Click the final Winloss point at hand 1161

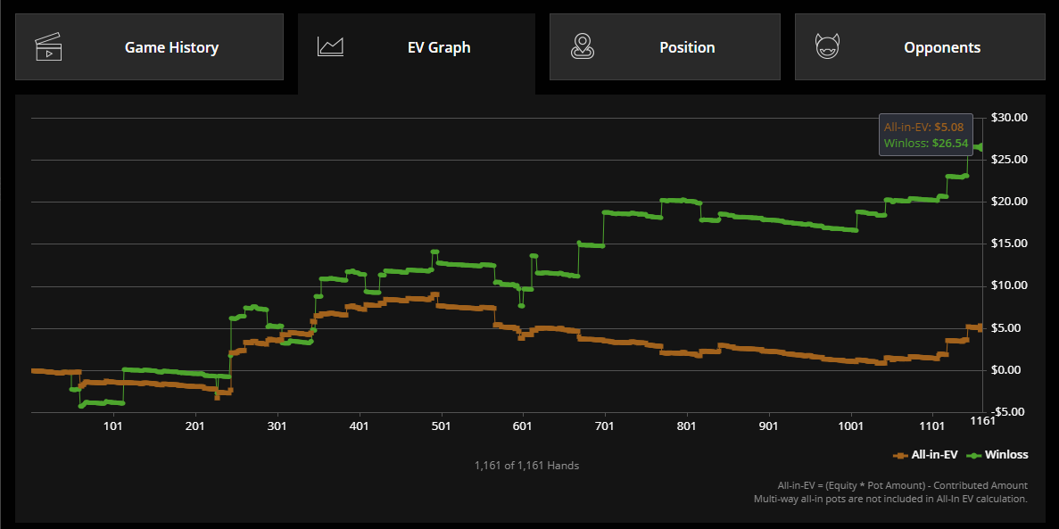[980, 147]
